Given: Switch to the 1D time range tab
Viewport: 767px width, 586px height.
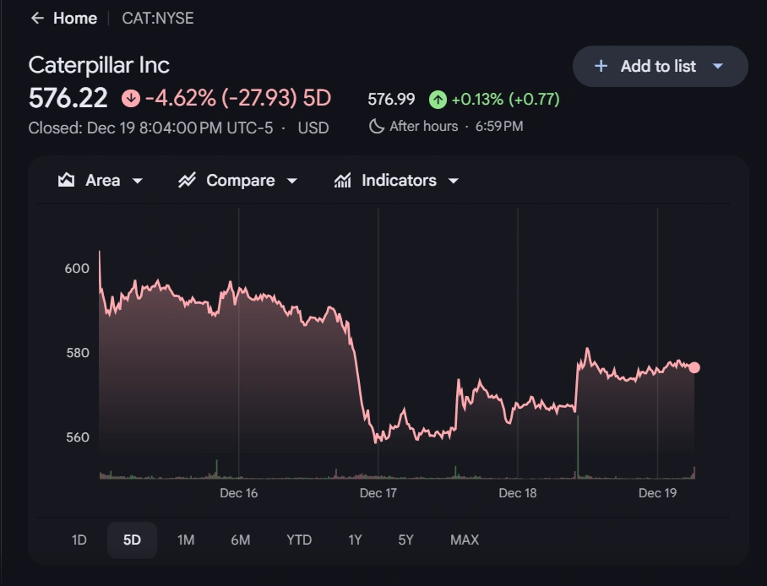Looking at the screenshot, I should (78, 540).
